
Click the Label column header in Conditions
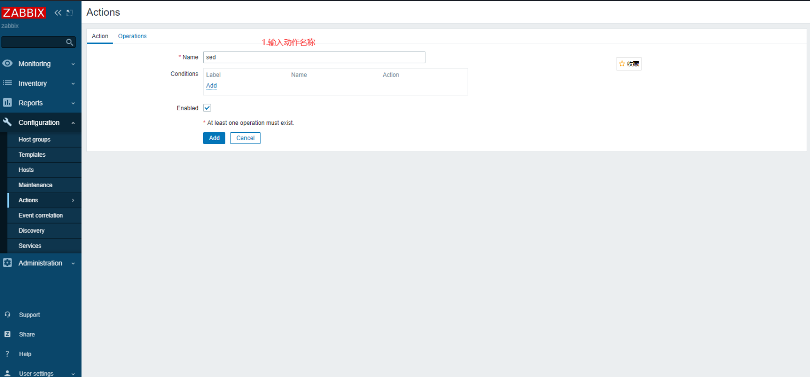213,75
